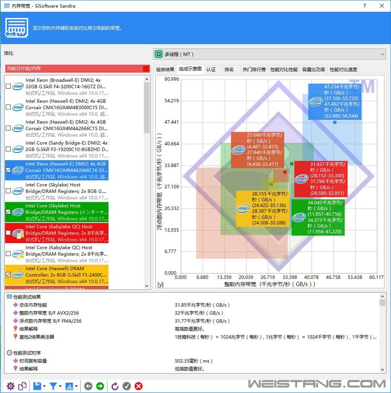391x393 pixels.
Task: Select the 当前芯片组/内存 header row
Action: pos(77,69)
